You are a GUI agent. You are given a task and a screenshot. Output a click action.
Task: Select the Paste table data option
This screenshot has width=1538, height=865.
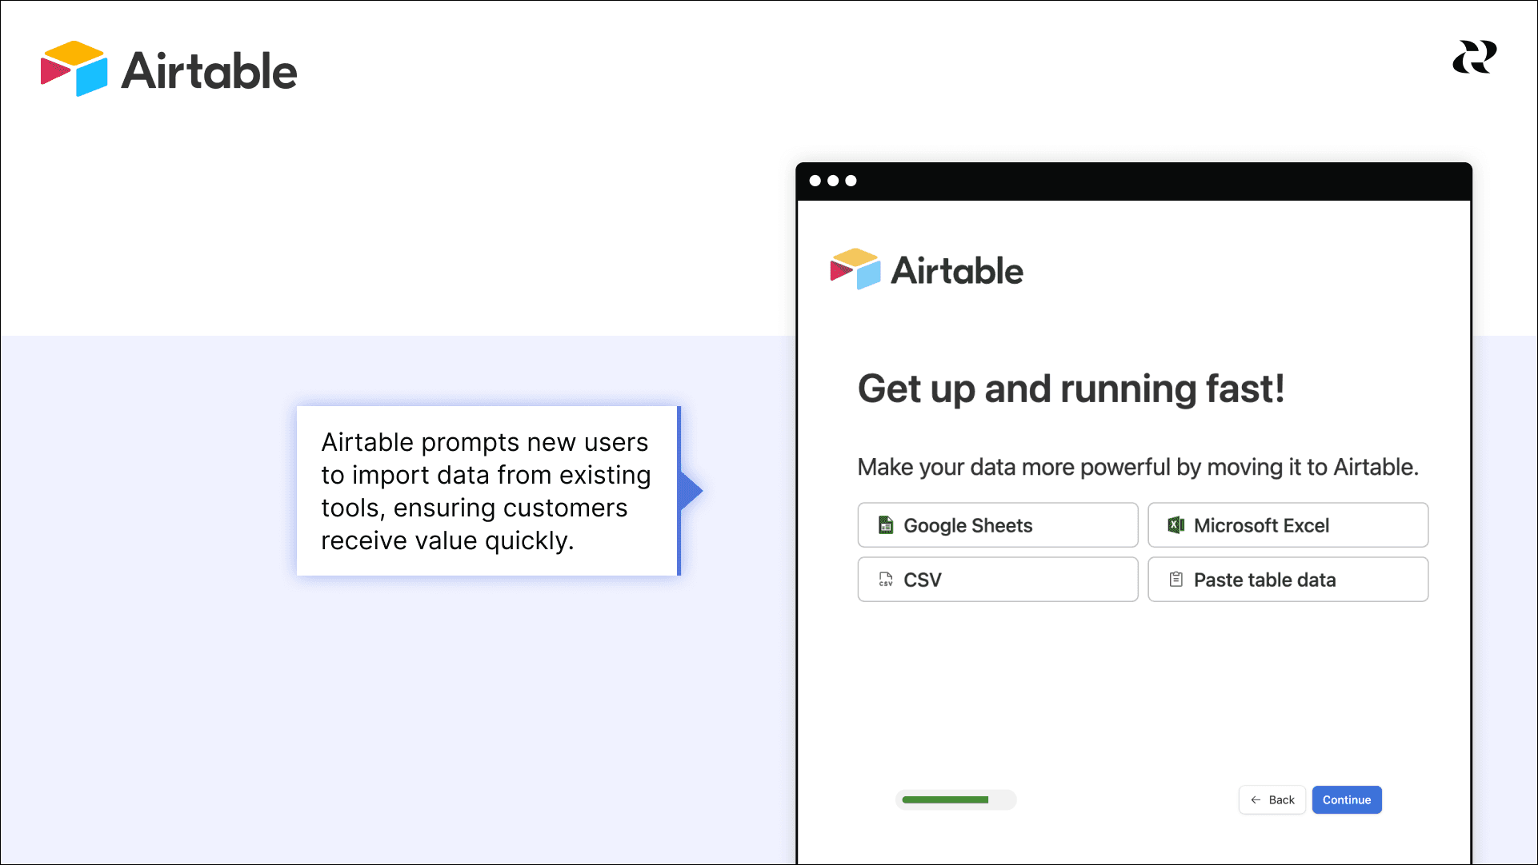(x=1288, y=580)
